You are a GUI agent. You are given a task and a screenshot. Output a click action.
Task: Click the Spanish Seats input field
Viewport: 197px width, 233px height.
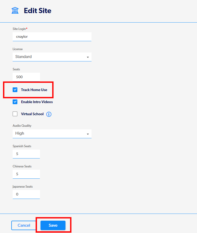pyautogui.click(x=26, y=154)
